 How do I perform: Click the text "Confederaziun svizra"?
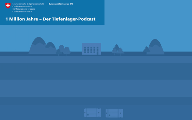[x=22, y=11]
